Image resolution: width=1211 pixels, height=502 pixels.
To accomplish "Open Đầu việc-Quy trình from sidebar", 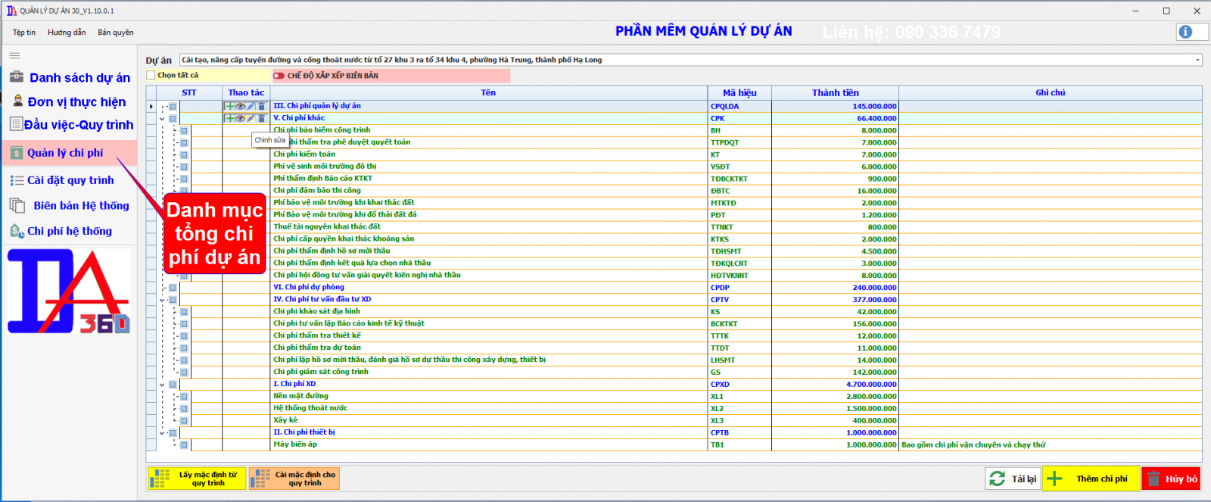I will pyautogui.click(x=71, y=125).
